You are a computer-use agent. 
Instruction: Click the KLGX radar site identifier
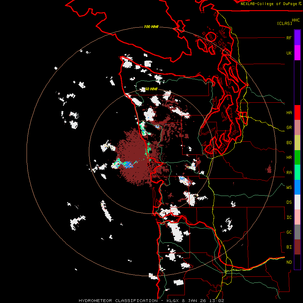click(x=173, y=301)
